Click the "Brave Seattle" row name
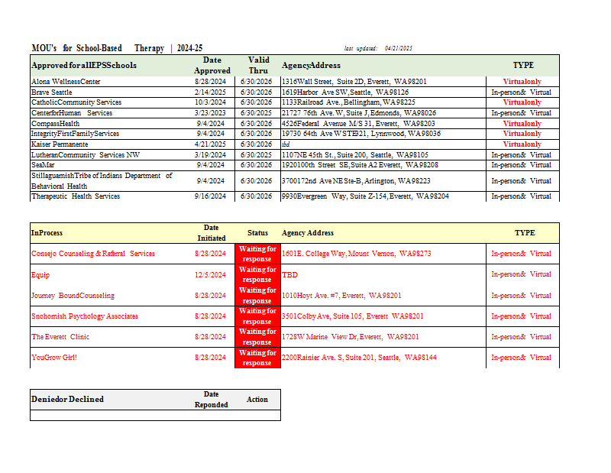 pos(51,92)
